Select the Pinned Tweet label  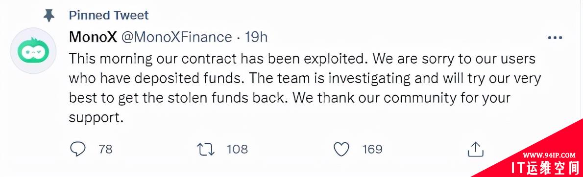tap(109, 15)
